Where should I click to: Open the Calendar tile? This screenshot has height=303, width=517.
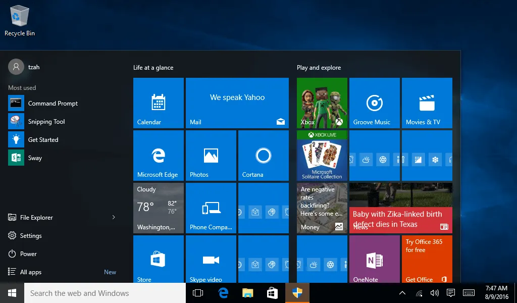[x=158, y=103]
